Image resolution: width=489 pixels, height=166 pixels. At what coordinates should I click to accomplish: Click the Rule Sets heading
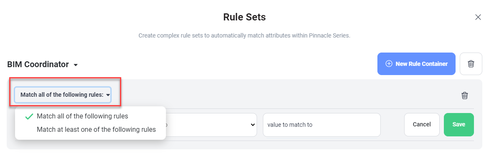coord(244,17)
